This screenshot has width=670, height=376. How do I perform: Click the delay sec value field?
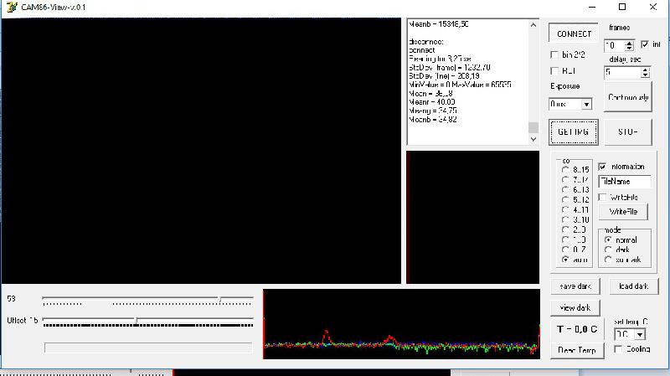pos(622,72)
